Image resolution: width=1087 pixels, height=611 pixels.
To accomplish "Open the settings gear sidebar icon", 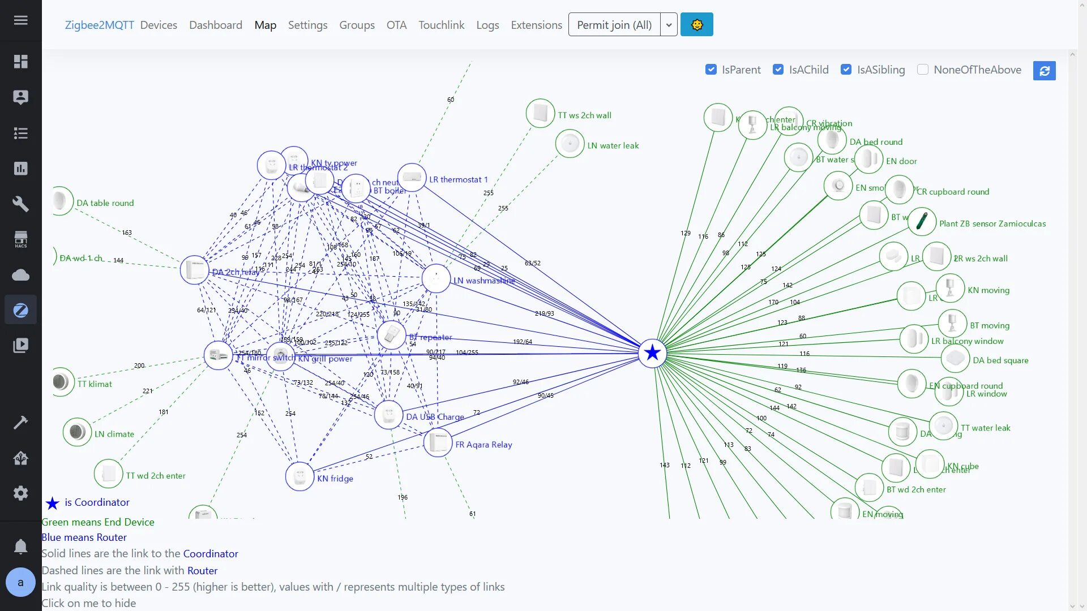I will (20, 493).
